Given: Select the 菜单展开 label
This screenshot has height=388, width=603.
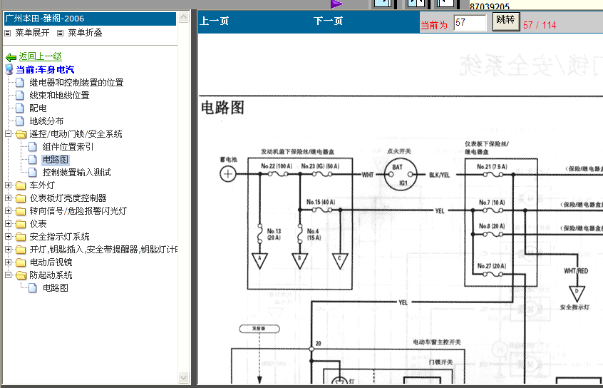Looking at the screenshot, I should point(32,33).
